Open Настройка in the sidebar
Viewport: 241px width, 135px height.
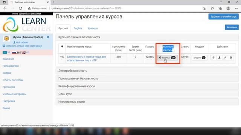tap(9, 101)
